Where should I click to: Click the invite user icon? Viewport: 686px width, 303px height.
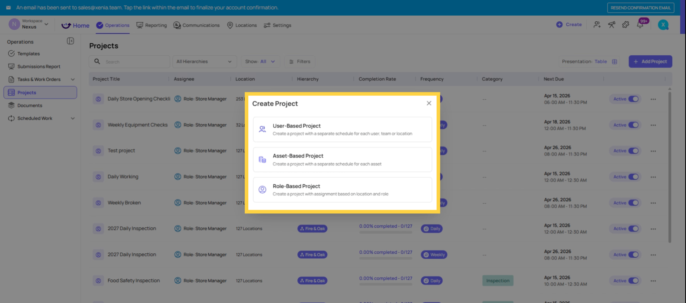point(597,25)
